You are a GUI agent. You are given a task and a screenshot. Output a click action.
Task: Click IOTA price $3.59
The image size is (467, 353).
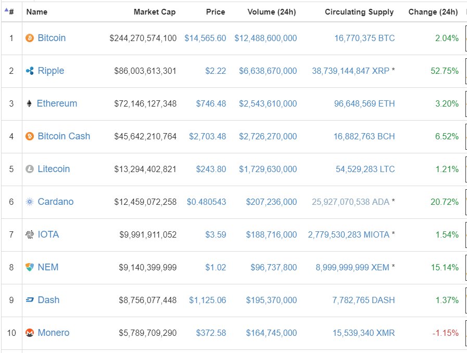pos(216,234)
